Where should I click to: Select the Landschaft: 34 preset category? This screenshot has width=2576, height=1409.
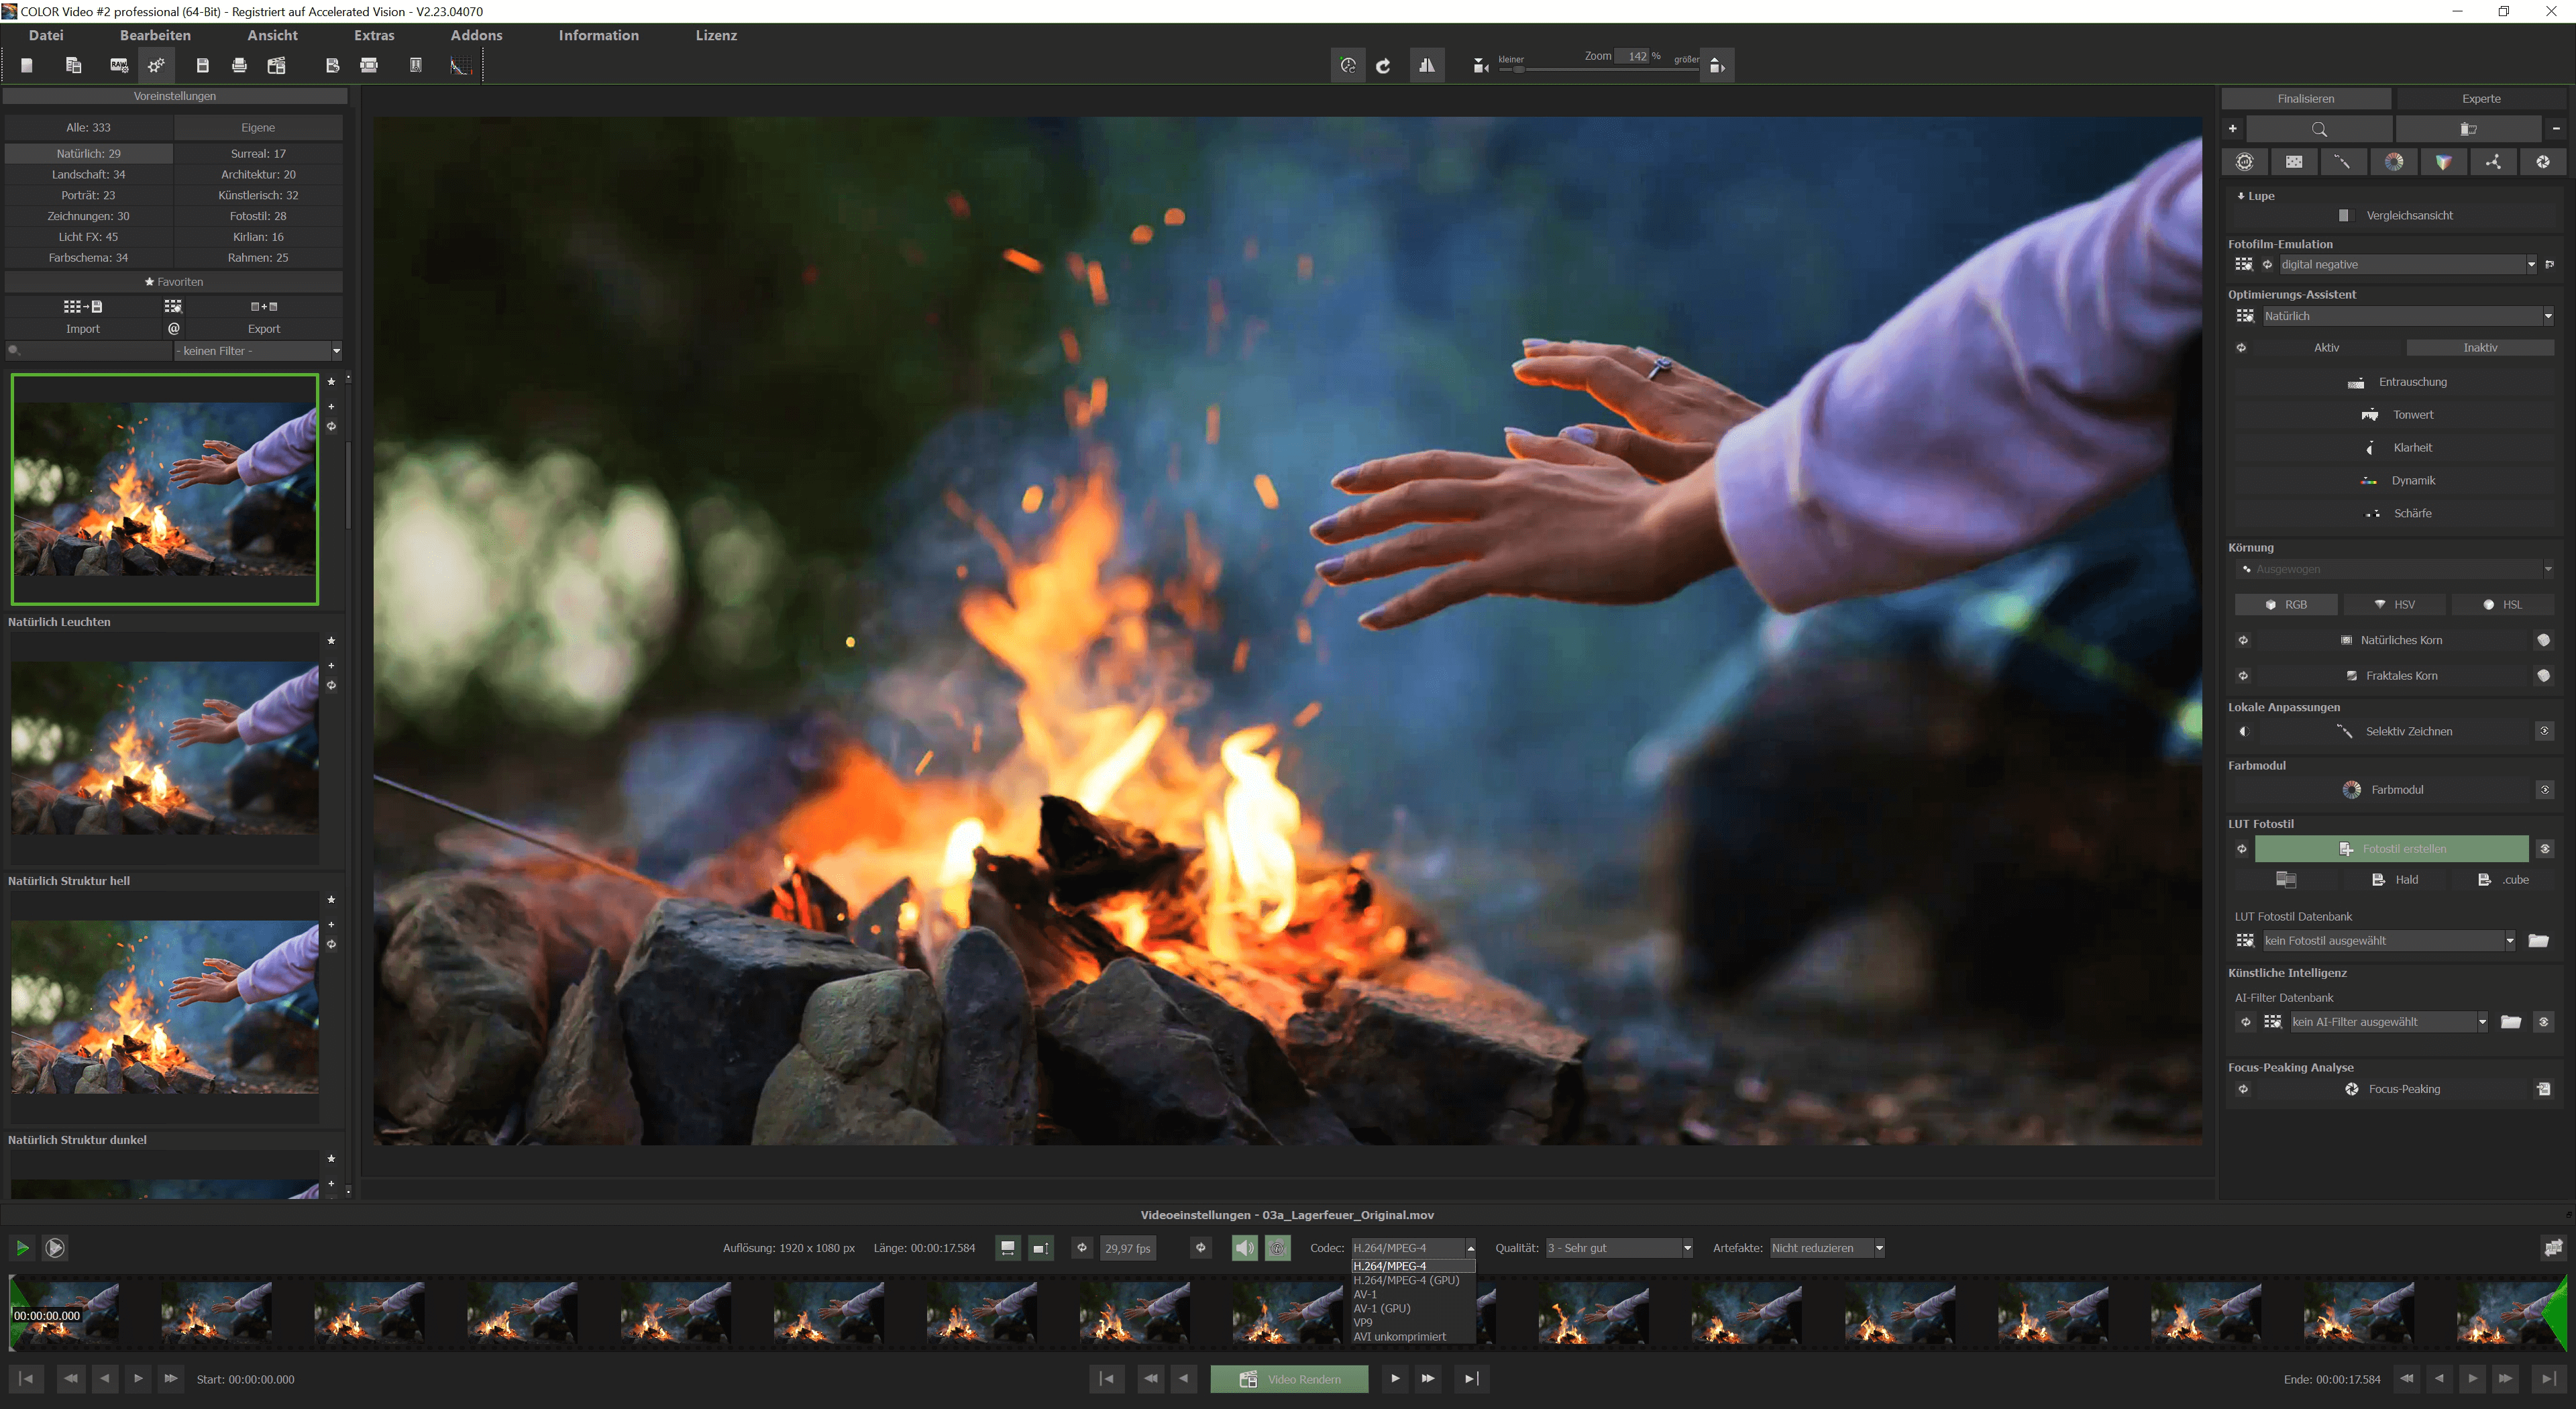click(89, 175)
